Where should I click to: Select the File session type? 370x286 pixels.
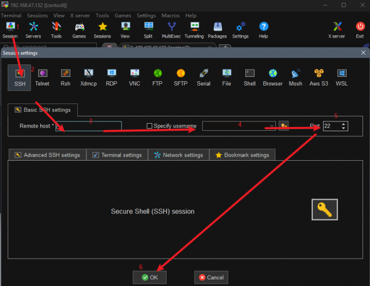[x=226, y=77]
